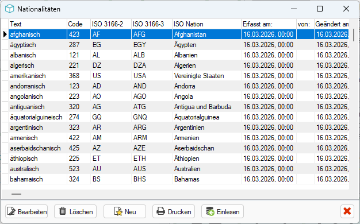Click the Nationalitäten cube app icon

[x=10, y=9]
